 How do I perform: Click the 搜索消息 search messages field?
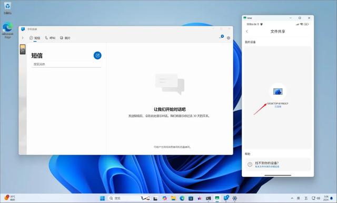(66, 64)
